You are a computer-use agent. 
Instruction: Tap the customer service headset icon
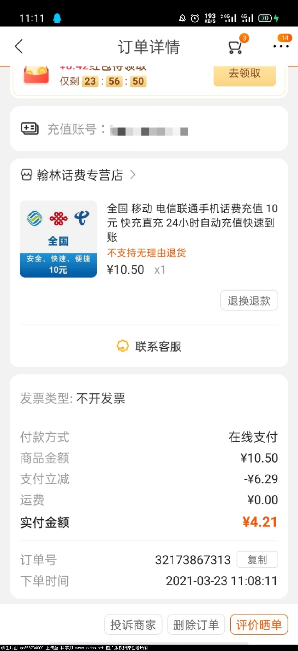(x=123, y=346)
